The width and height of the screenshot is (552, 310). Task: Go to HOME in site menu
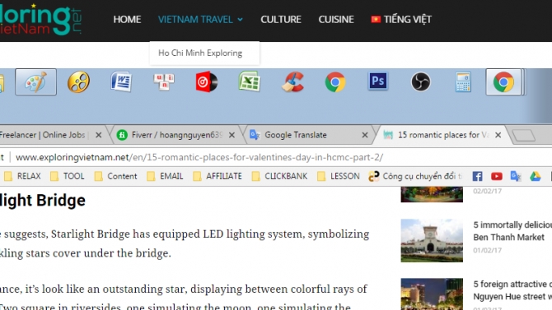tap(127, 20)
